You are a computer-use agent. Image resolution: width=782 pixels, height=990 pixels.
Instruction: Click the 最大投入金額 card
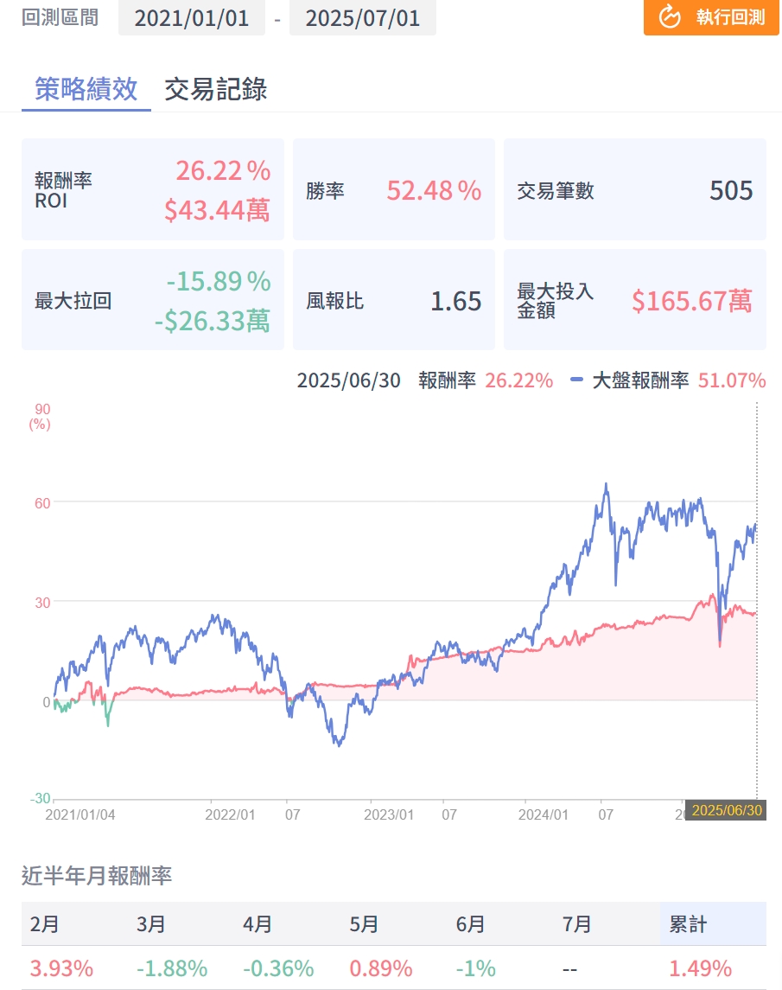coord(635,301)
